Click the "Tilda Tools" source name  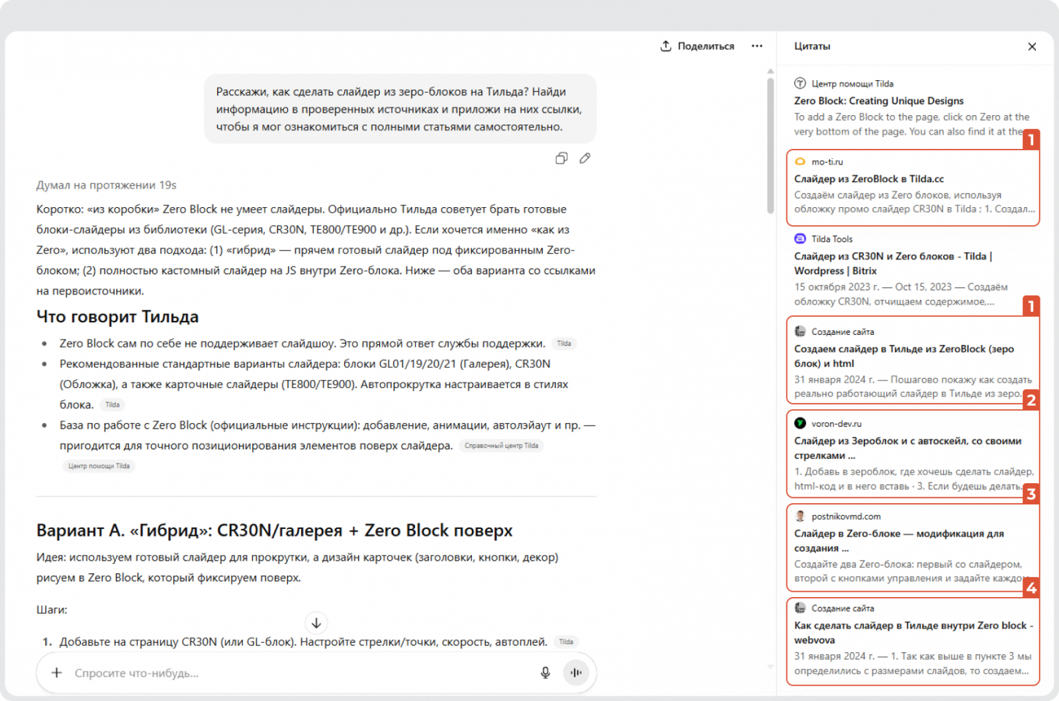[832, 239]
